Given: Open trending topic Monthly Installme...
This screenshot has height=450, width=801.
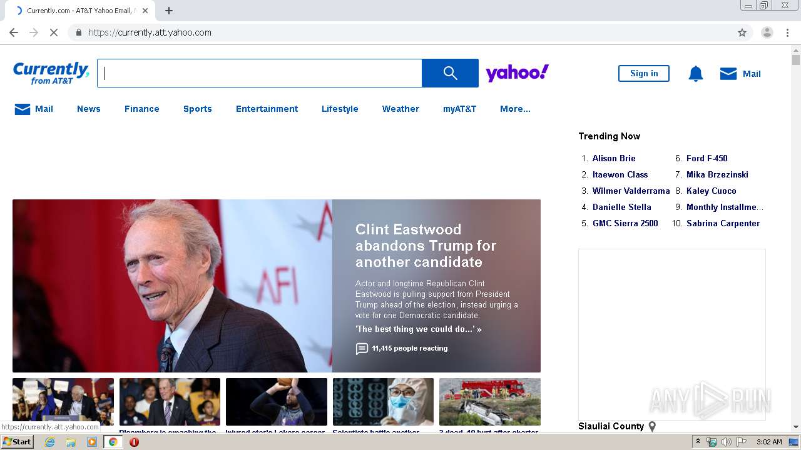Looking at the screenshot, I should coord(725,207).
